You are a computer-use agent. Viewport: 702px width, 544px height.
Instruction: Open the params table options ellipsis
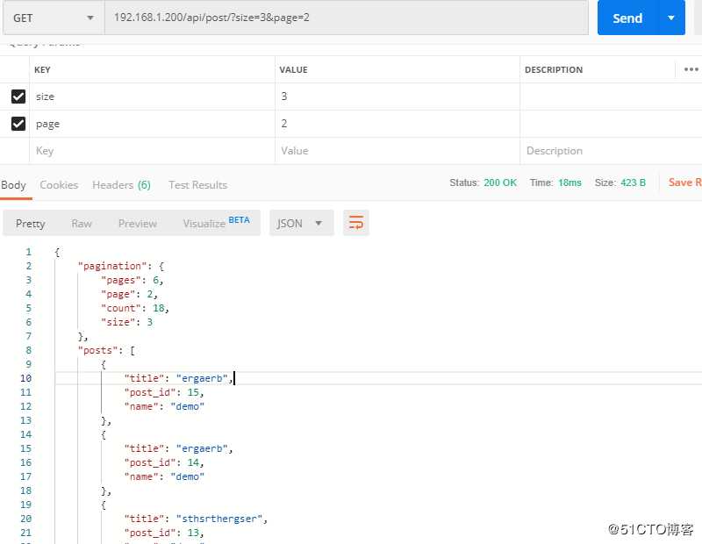tap(691, 69)
